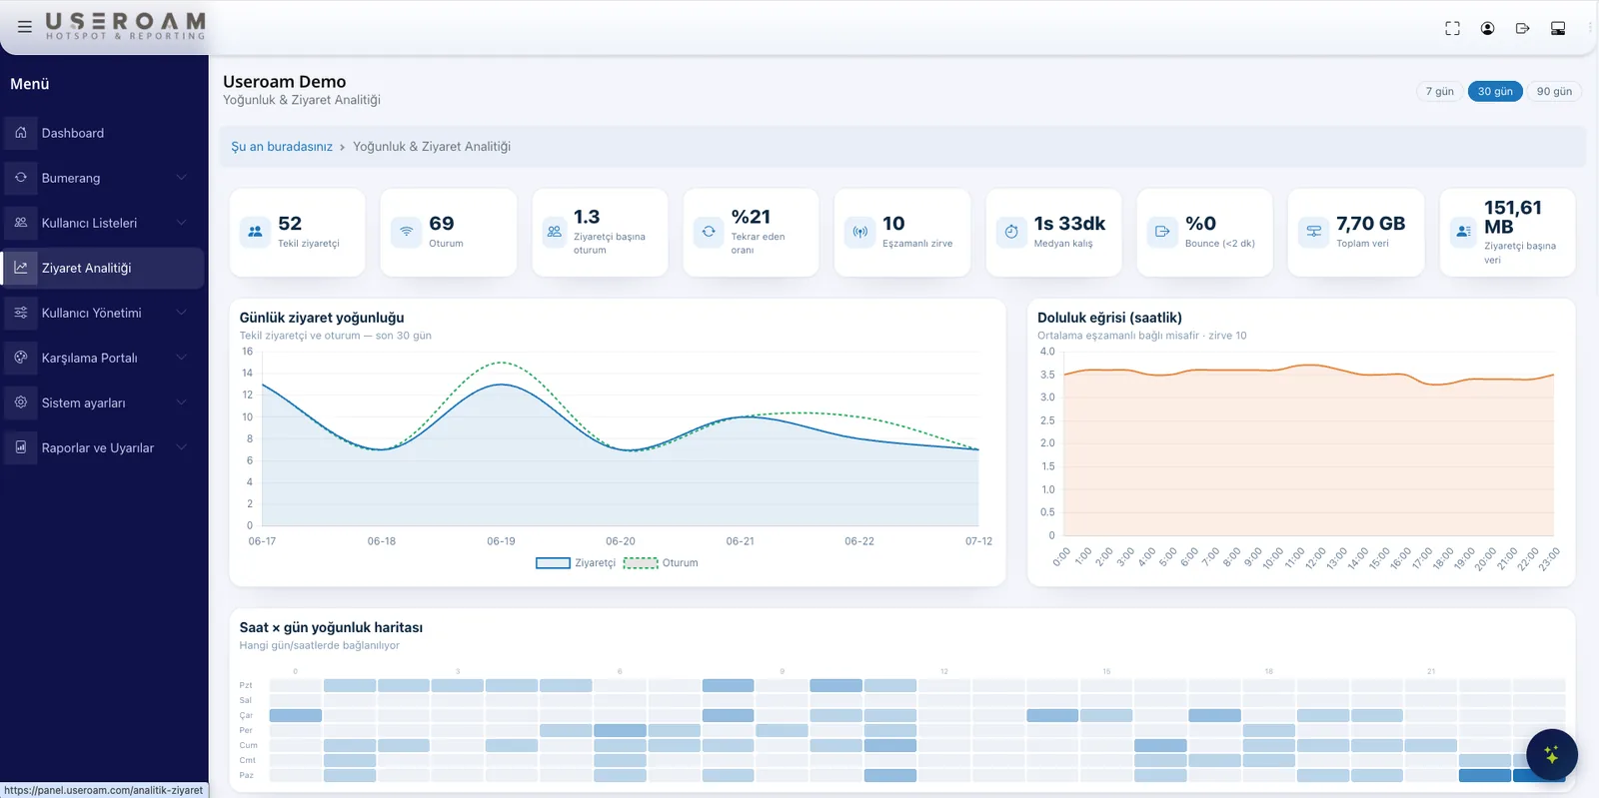Open the Dashboard menu item
1599x798 pixels.
(103, 133)
